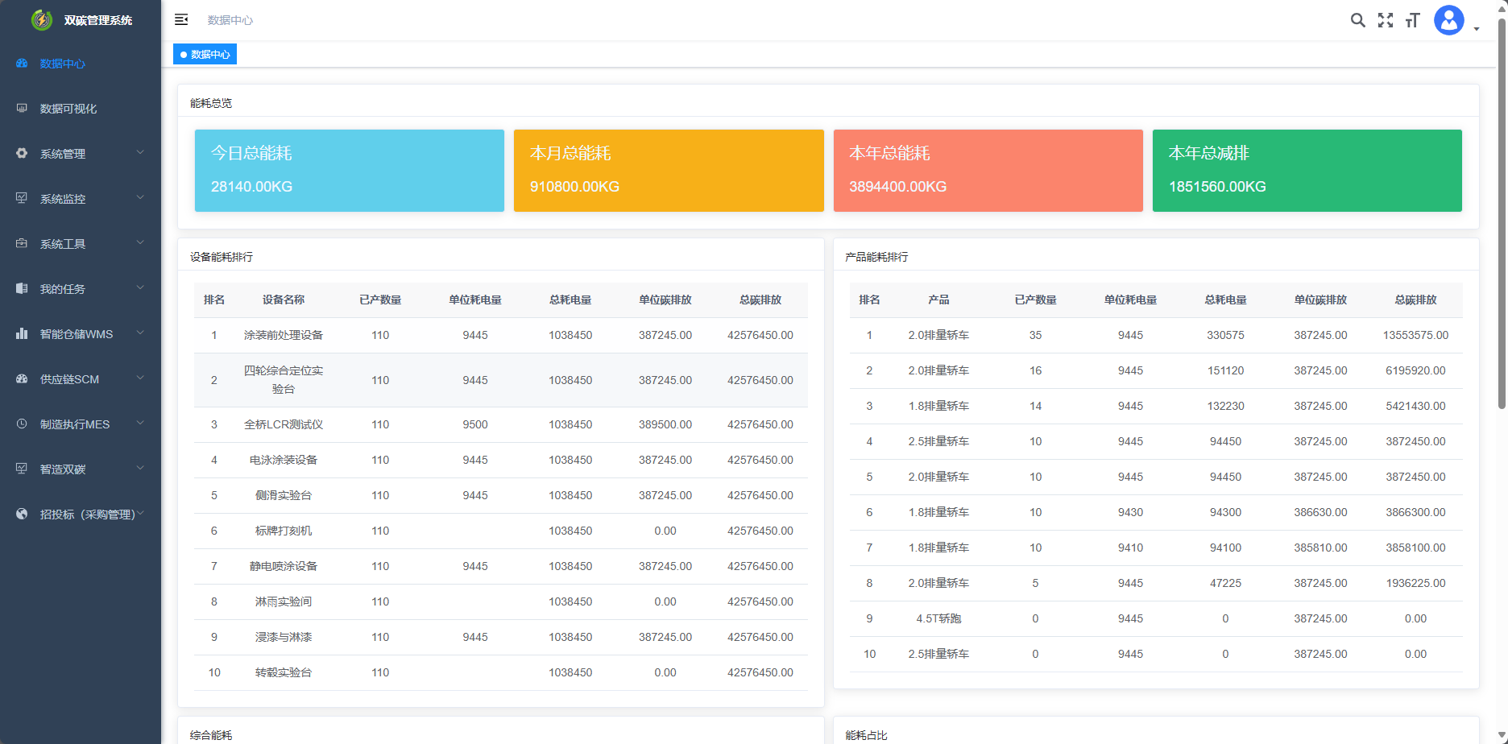The image size is (1508, 744).
Task: Click the 系统监控 monitor icon
Action: [x=22, y=199]
